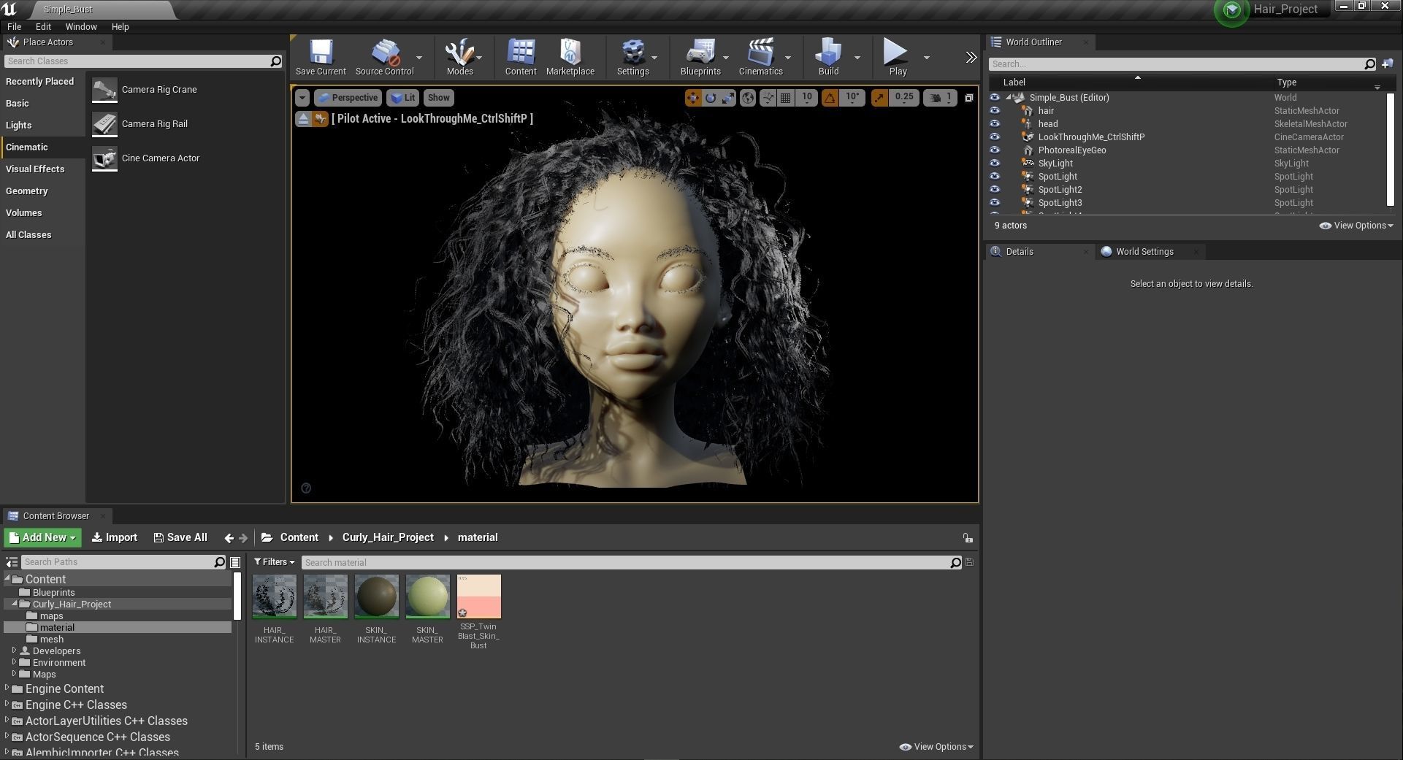This screenshot has height=760, width=1403.
Task: Collapse Simple_Bust (Editor) world tree
Action: point(1009,97)
